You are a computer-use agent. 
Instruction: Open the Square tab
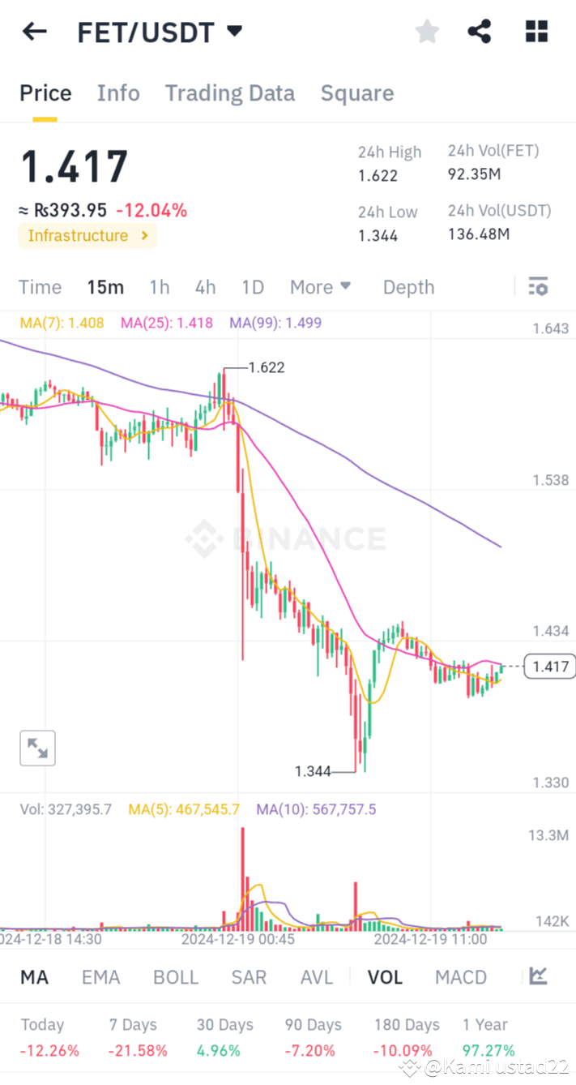coord(357,92)
